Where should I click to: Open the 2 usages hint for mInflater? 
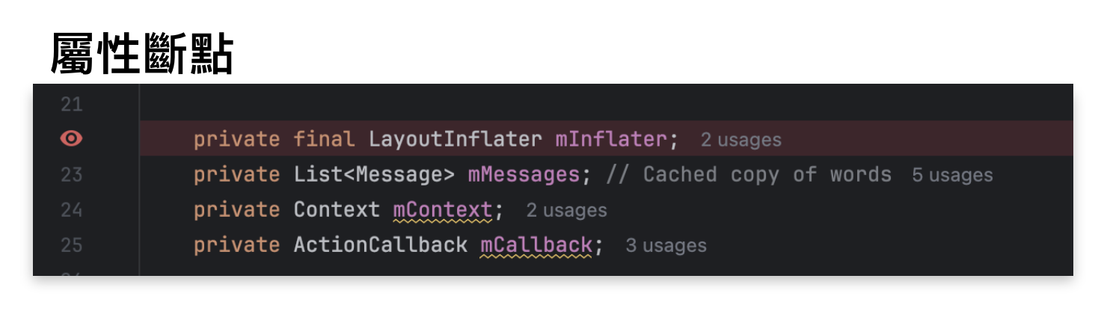pos(740,140)
